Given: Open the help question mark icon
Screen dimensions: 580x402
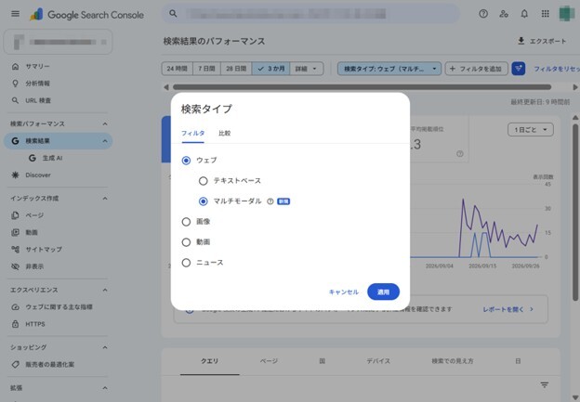Looking at the screenshot, I should (483, 14).
